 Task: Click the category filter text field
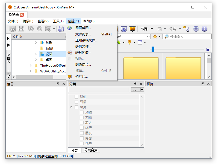[x=99, y=90]
